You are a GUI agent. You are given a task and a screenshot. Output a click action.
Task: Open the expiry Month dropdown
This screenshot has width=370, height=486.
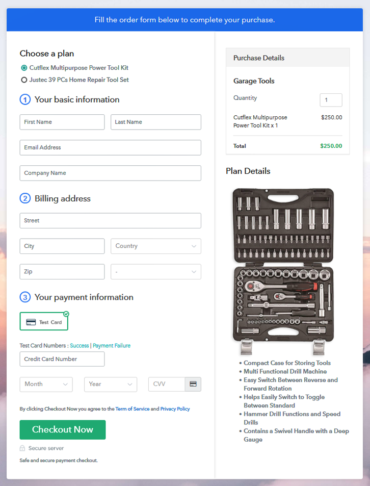[x=46, y=385]
